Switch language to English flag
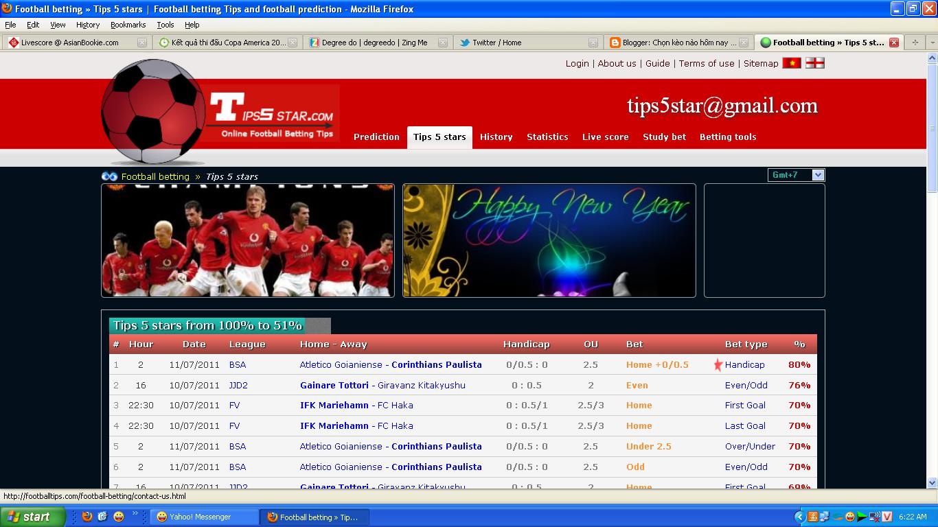This screenshot has width=938, height=527. coord(815,63)
